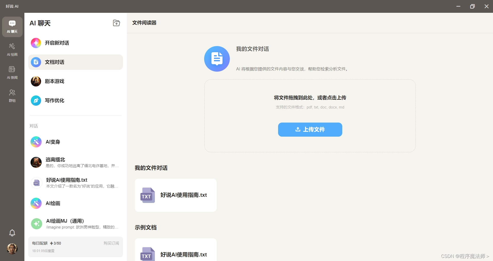This screenshot has height=261, width=493.
Task: Click TXT icon under 我的文件对话
Action: coord(148,195)
